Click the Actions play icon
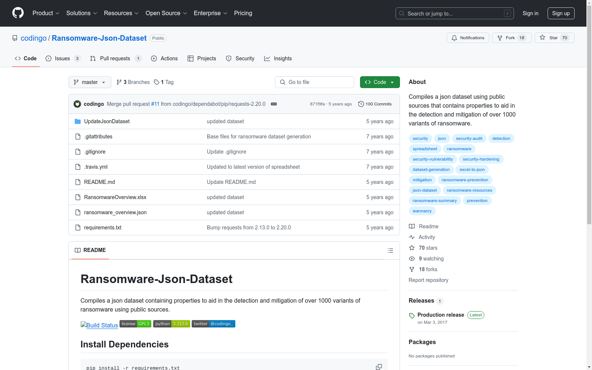This screenshot has width=592, height=370. [x=154, y=58]
